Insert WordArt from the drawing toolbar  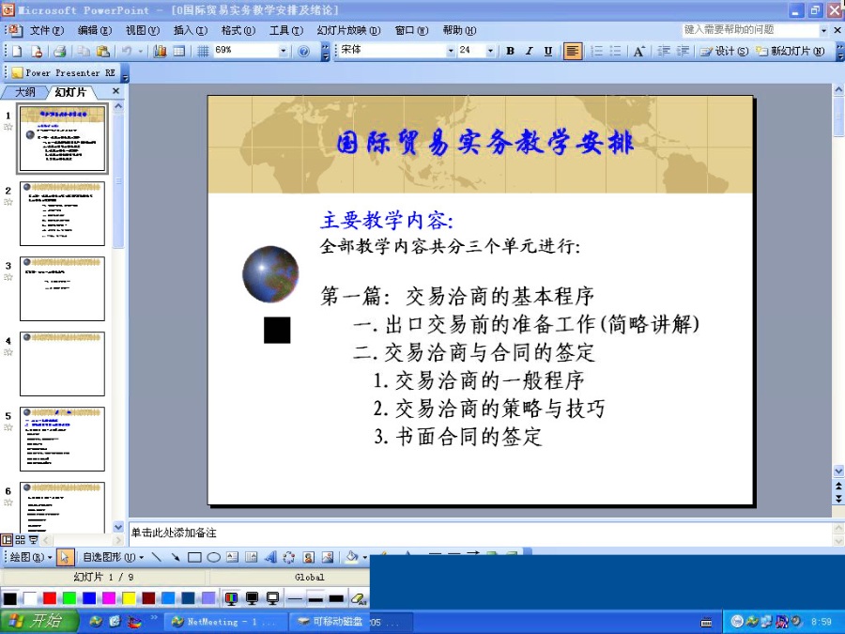[x=270, y=557]
